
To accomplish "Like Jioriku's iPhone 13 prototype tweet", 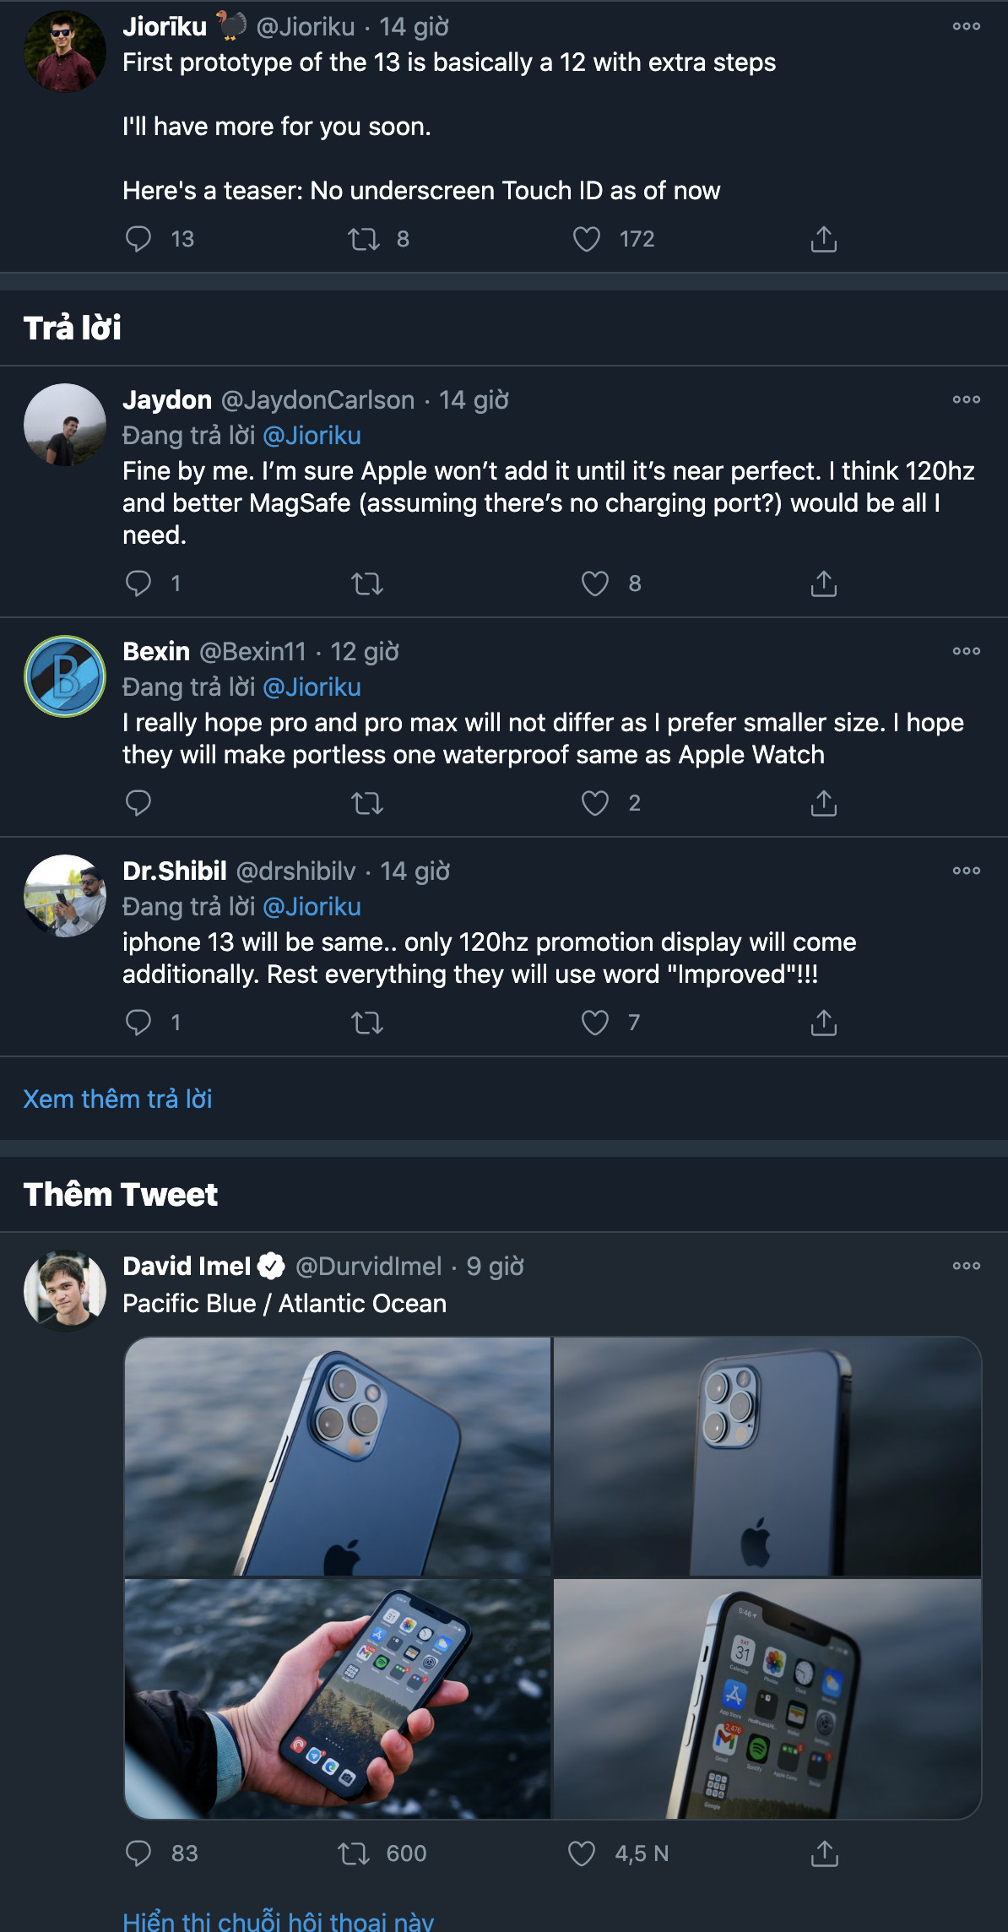I will pos(587,240).
